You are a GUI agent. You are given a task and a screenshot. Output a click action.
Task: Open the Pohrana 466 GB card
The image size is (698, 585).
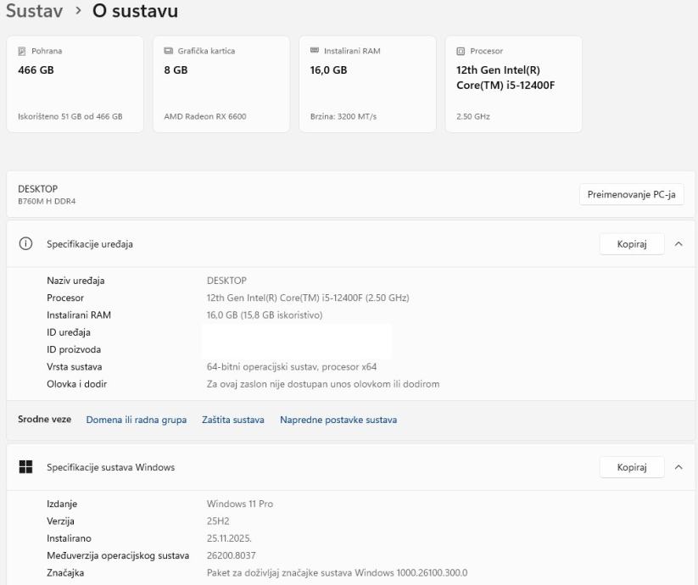point(75,85)
